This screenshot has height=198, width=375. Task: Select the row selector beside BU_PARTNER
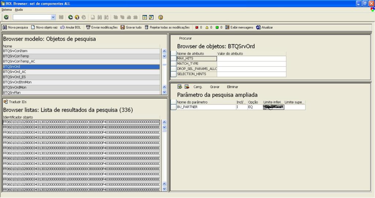(x=174, y=107)
